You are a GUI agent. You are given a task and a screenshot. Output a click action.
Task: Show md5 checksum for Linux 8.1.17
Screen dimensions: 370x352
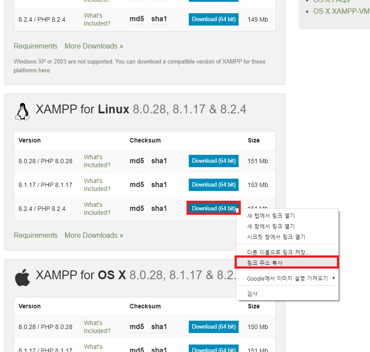[137, 185]
